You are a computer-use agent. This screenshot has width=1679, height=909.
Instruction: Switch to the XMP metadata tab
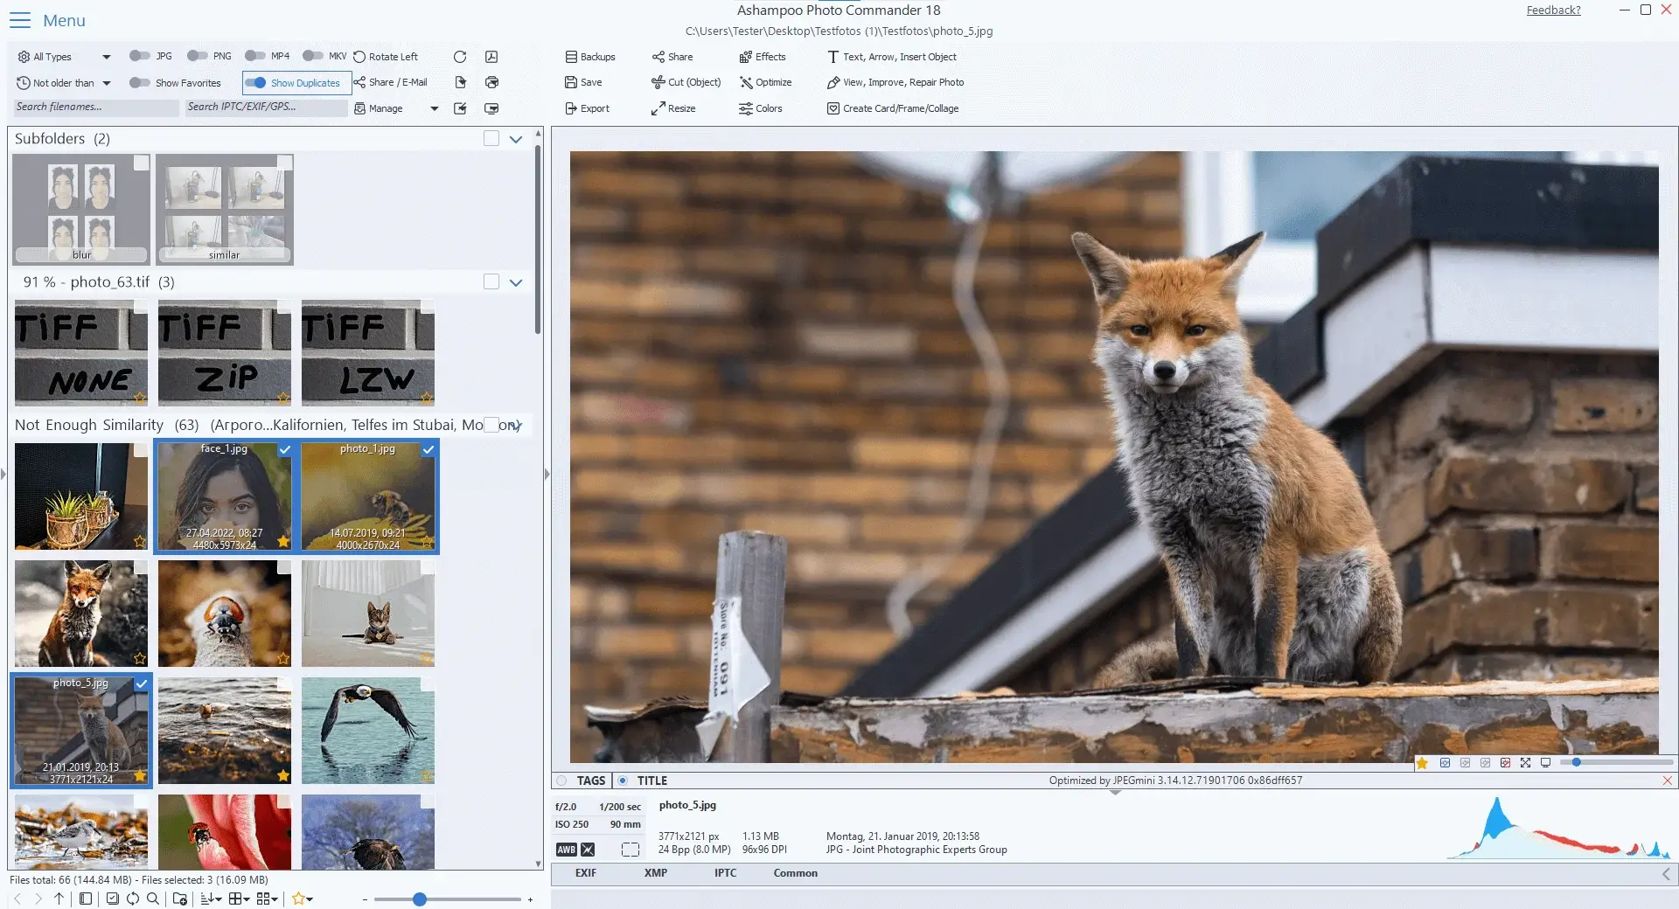click(x=655, y=872)
